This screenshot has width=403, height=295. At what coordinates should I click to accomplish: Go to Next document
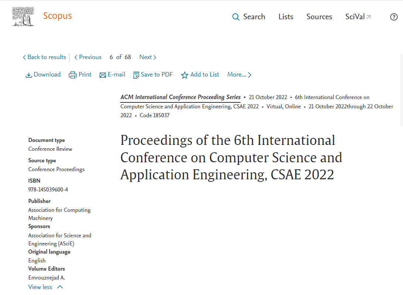[x=148, y=57]
